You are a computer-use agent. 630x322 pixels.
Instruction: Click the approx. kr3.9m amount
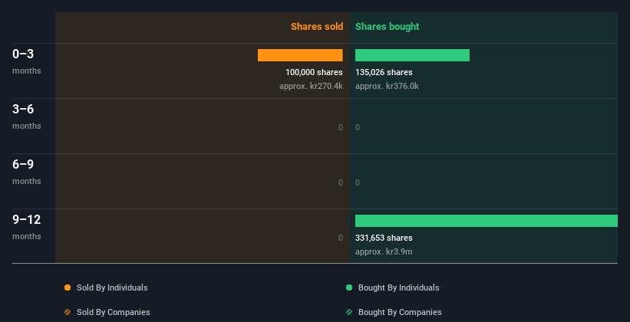coord(384,251)
